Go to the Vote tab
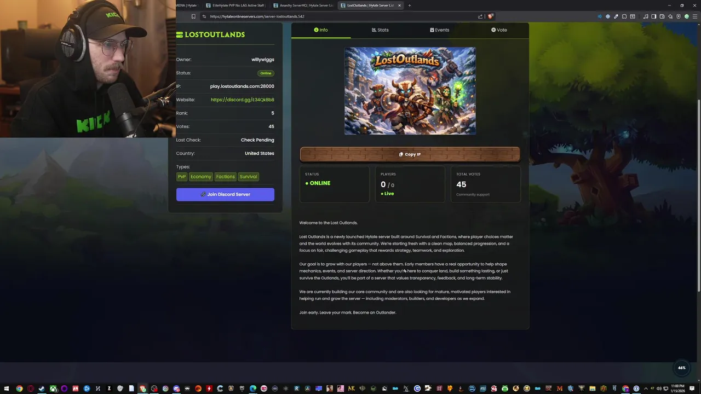701x394 pixels. point(499,30)
